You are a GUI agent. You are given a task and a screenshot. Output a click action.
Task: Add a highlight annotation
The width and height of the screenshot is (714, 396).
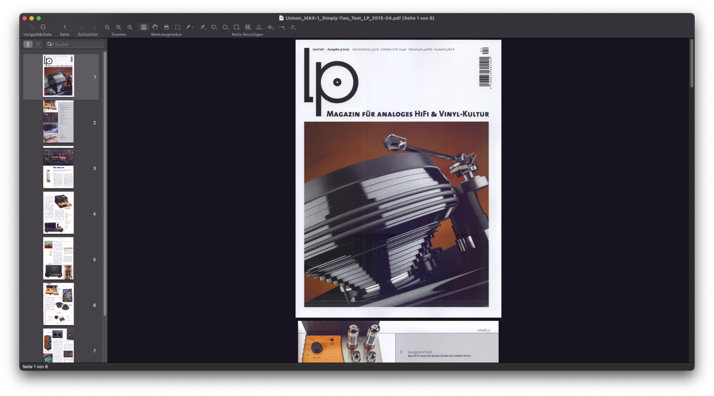(x=248, y=27)
